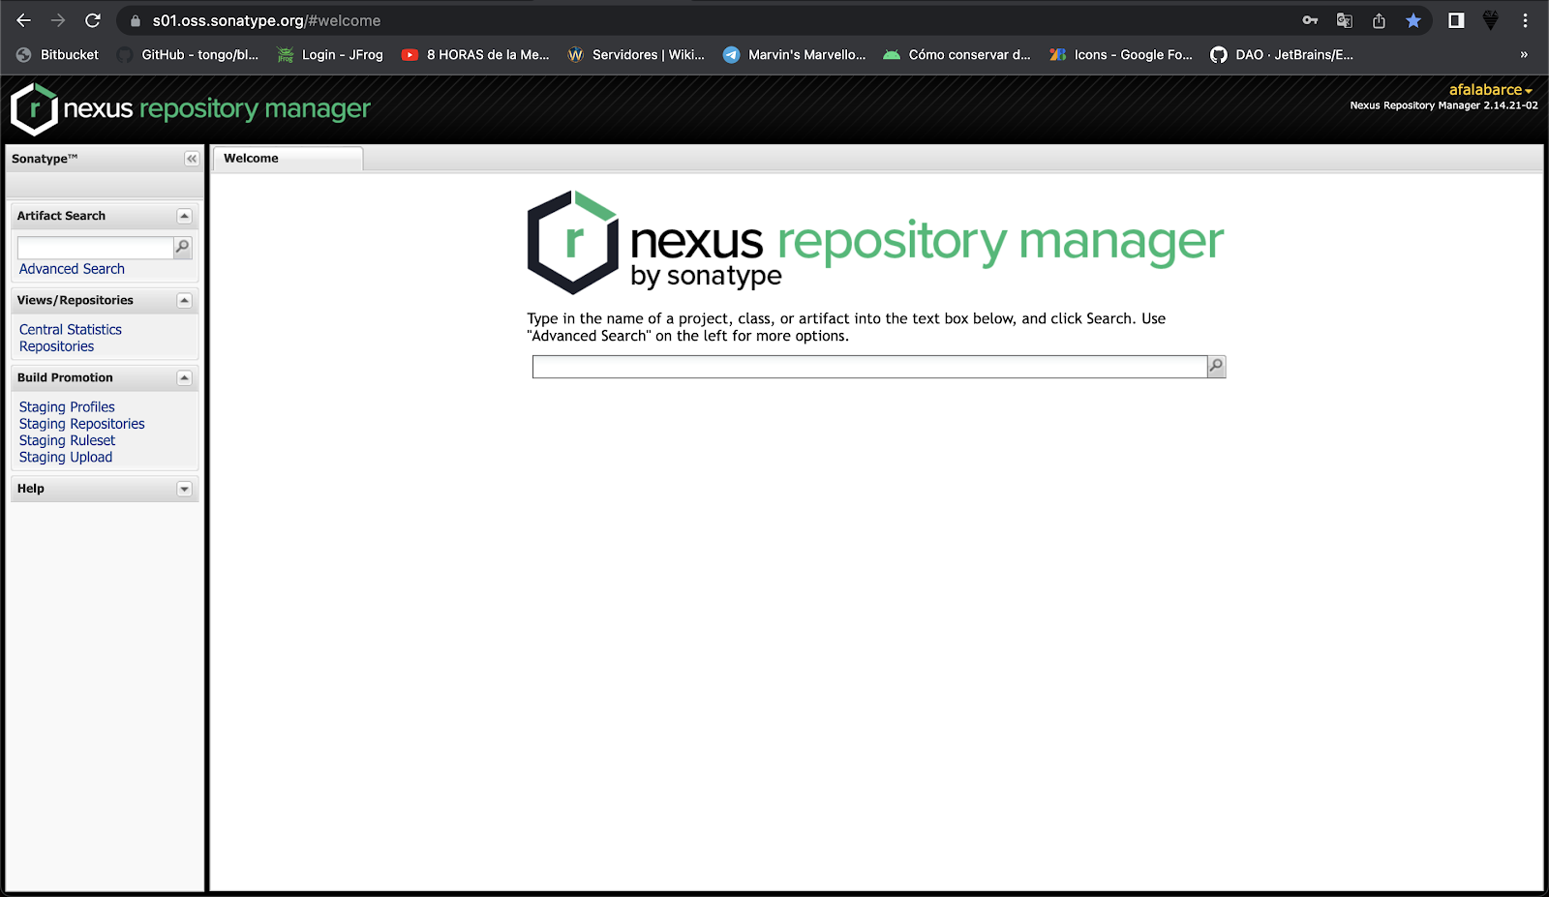The width and height of the screenshot is (1549, 897).
Task: Collapse the Views/Repositories panel
Action: click(x=184, y=301)
